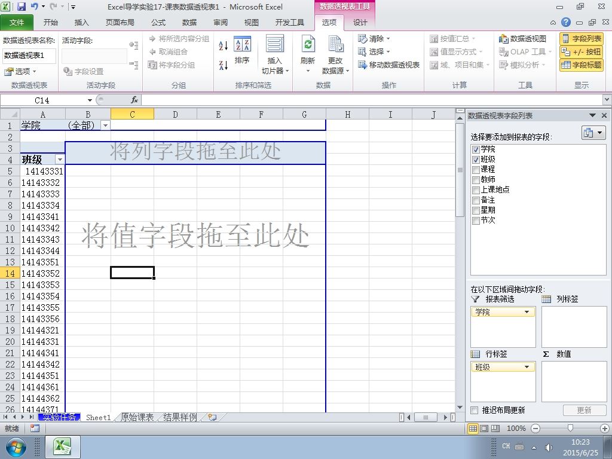612x459 pixels.
Task: Click the fx insert function icon
Action: [134, 100]
